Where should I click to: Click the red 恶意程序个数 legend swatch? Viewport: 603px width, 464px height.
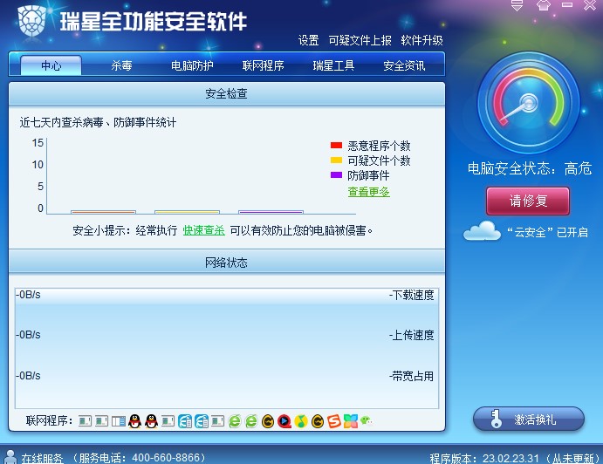pyautogui.click(x=336, y=146)
